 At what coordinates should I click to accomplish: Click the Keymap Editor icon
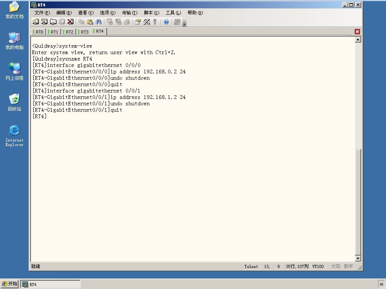pyautogui.click(x=147, y=22)
